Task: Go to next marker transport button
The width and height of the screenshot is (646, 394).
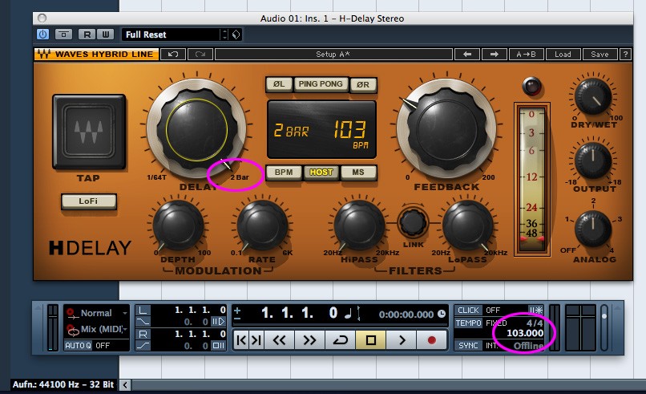Action: coord(256,340)
